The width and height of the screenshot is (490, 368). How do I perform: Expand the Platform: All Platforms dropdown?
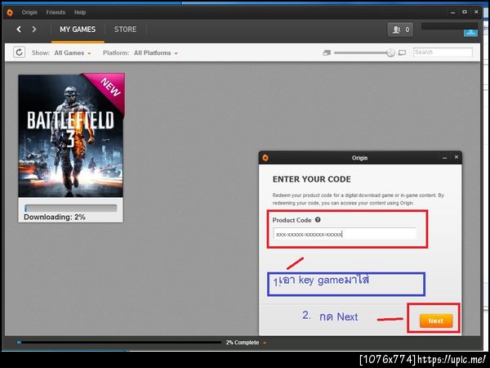pos(156,53)
